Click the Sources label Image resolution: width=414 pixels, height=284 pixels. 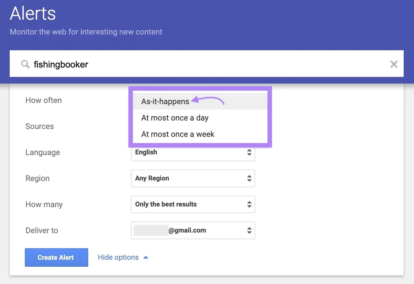pyautogui.click(x=40, y=126)
